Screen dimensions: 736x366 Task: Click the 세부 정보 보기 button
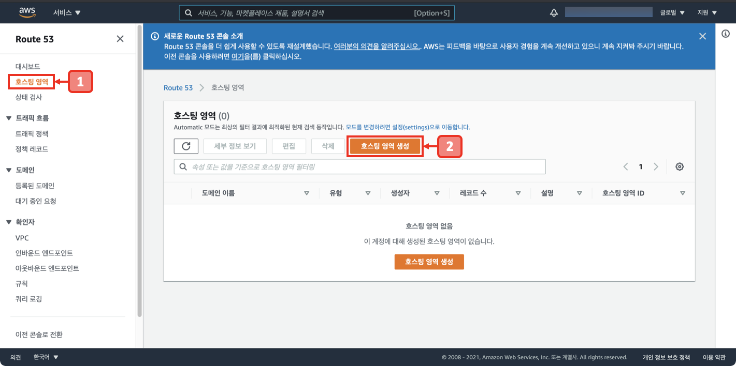click(x=235, y=146)
